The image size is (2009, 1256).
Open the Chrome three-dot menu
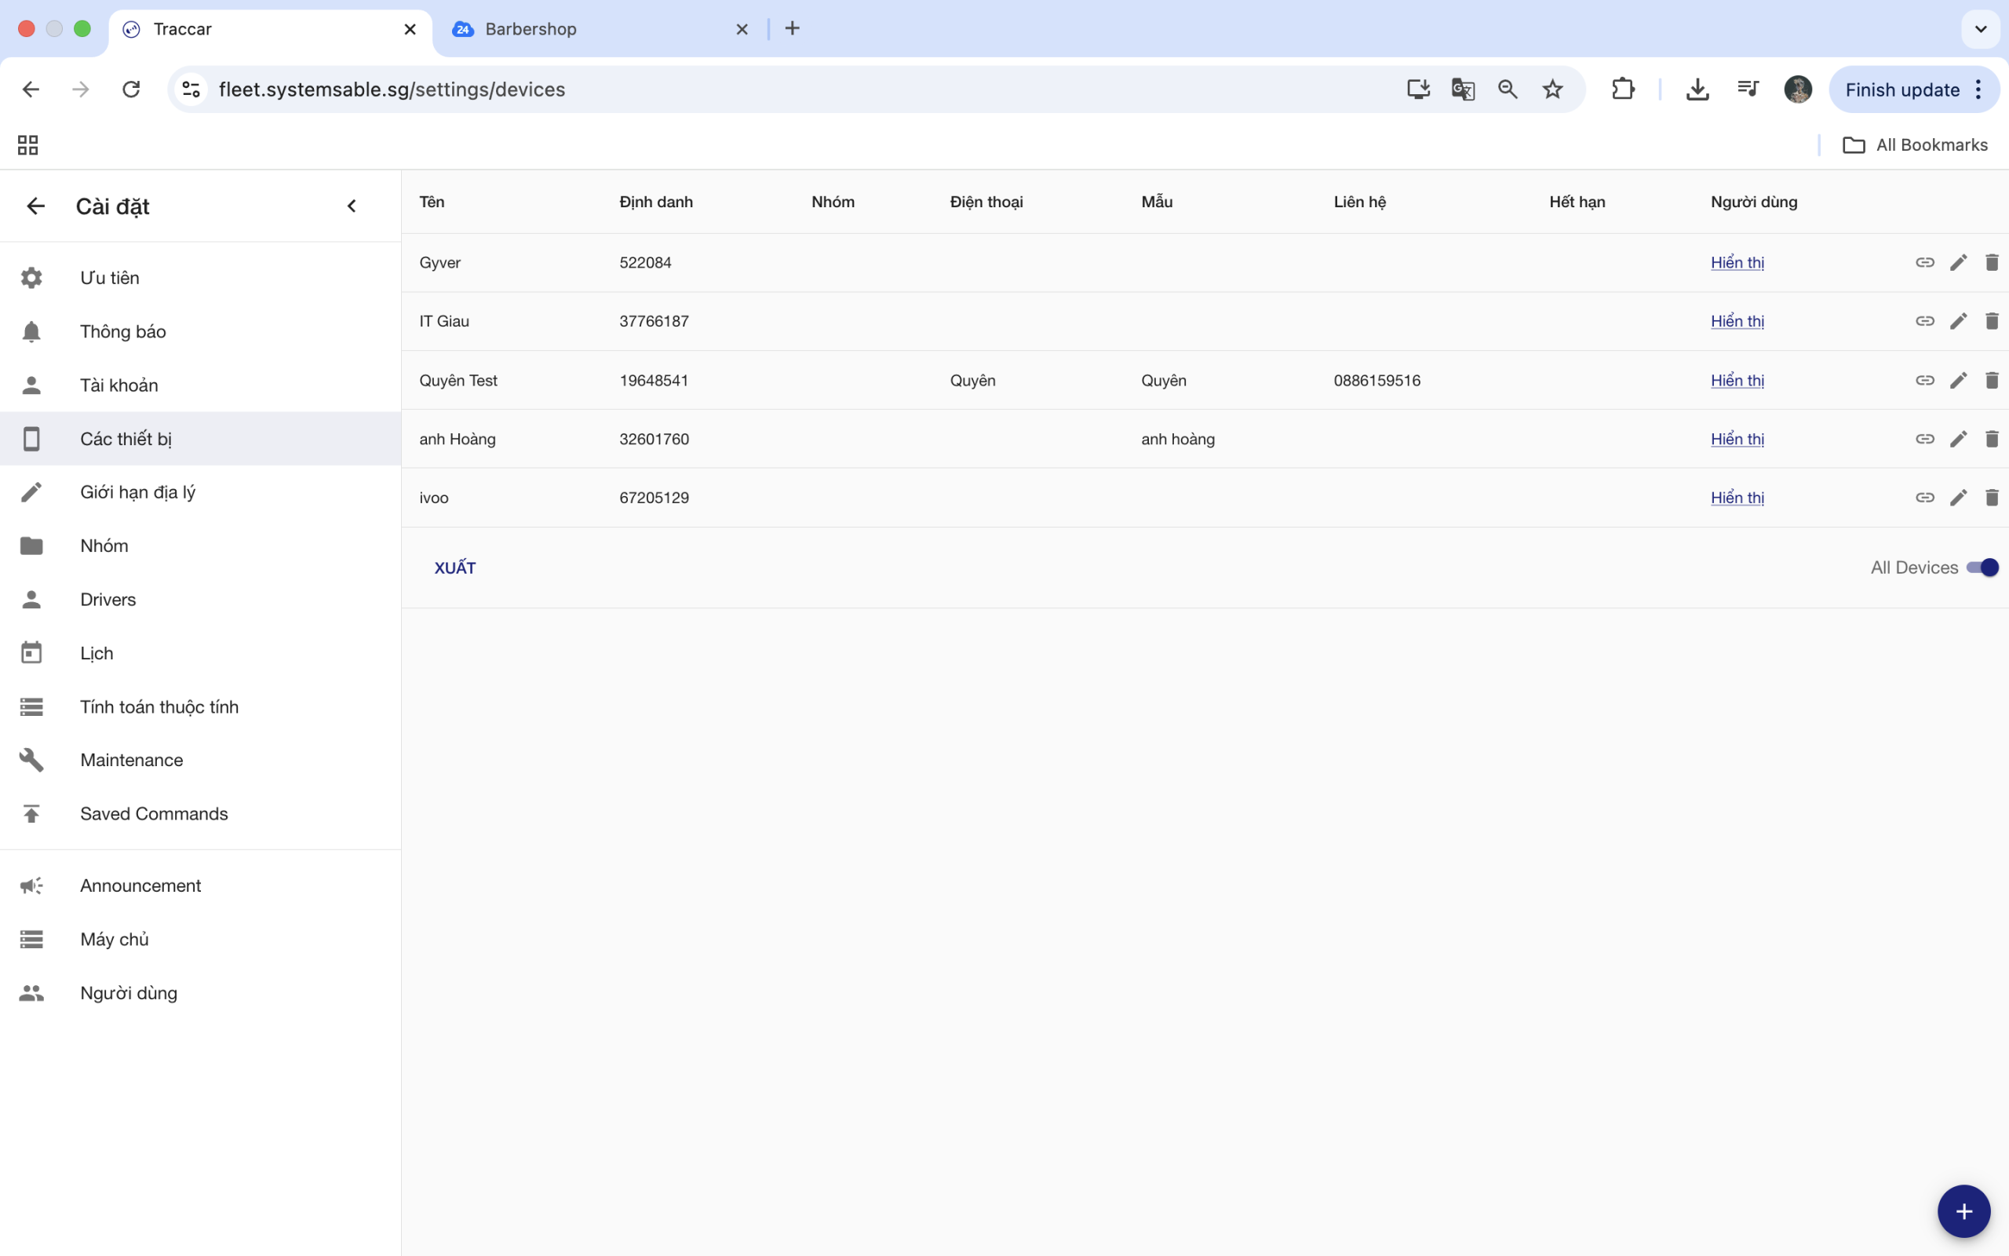pos(1978,89)
